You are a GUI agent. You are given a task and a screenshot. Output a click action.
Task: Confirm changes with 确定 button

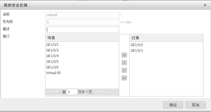click(173, 105)
